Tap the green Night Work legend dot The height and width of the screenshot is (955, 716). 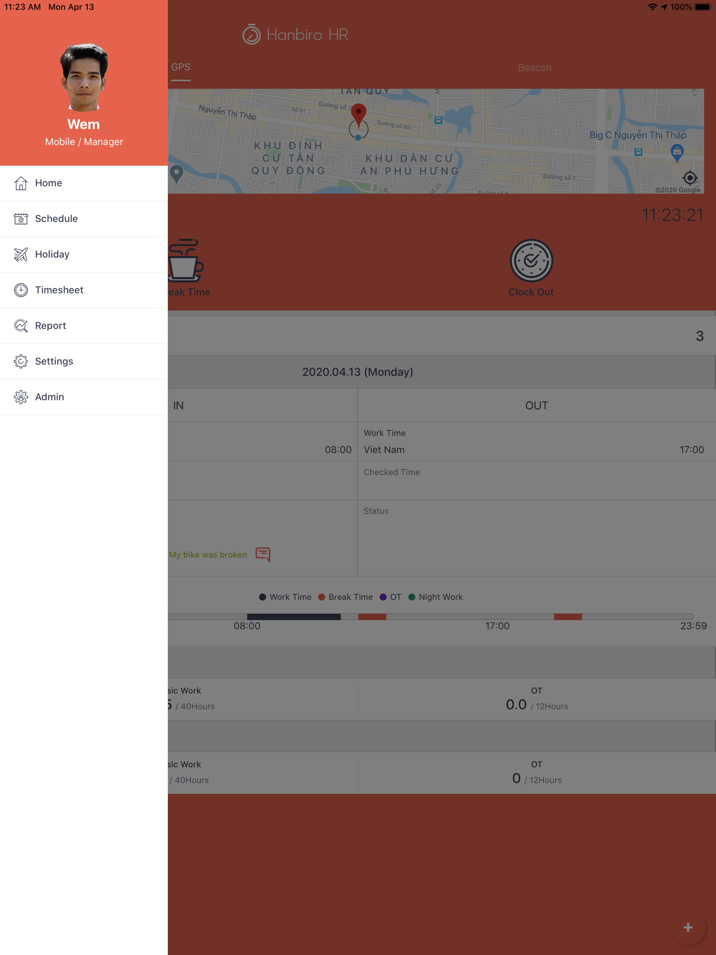411,597
